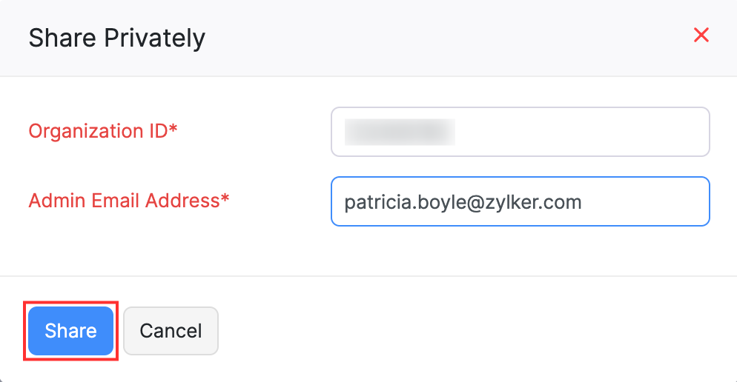Screen dimensions: 737x382
Task: Close the Share Privately dialog with X
Action: point(701,35)
